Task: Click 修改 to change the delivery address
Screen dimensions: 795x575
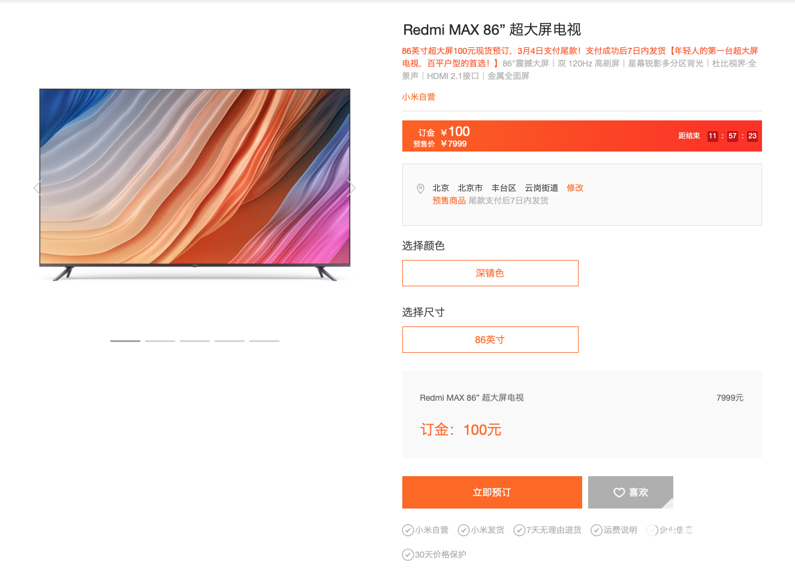Action: (575, 187)
